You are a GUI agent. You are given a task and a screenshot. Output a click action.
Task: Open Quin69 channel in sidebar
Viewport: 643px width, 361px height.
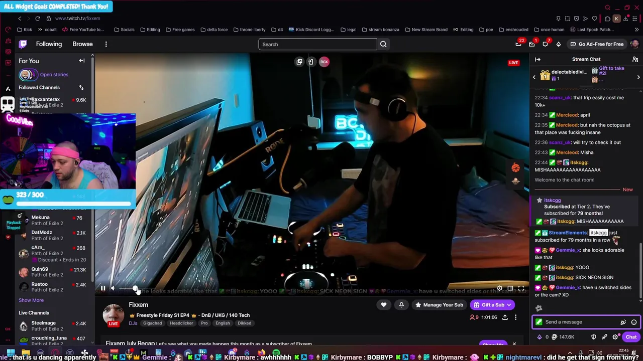tap(52, 272)
